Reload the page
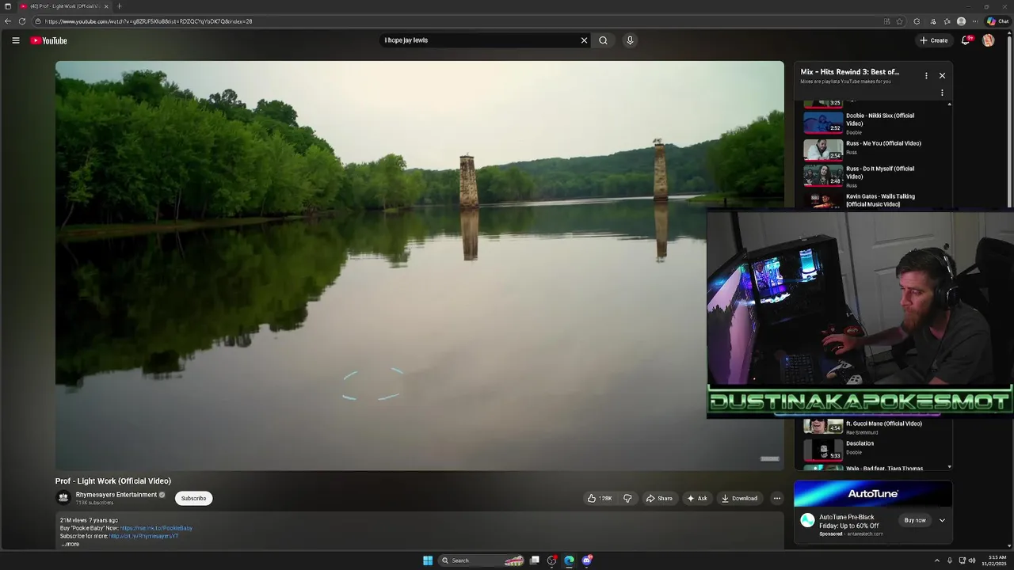 pyautogui.click(x=22, y=21)
